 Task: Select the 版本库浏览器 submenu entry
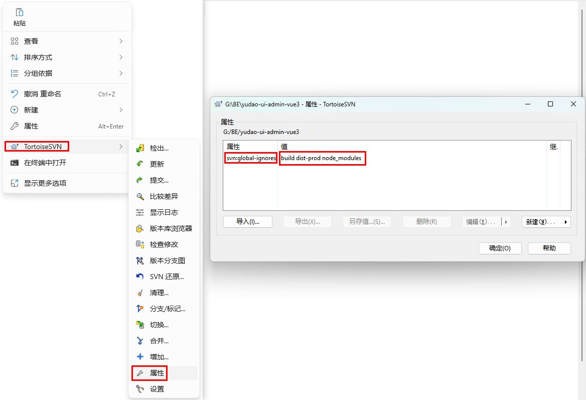pyautogui.click(x=164, y=228)
